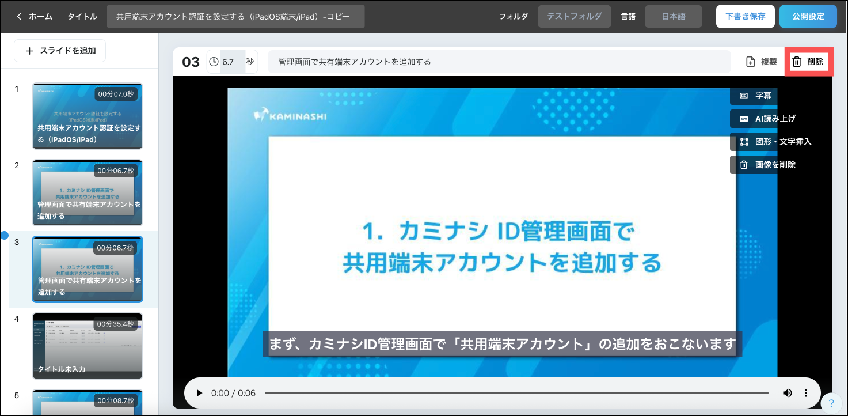Open the audio player more options menu
848x416 pixels.
806,393
